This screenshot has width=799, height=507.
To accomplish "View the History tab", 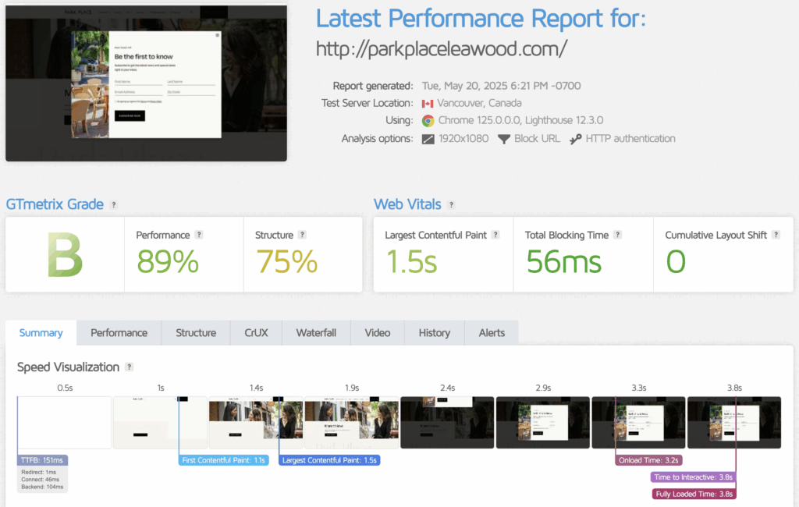I will click(x=435, y=333).
